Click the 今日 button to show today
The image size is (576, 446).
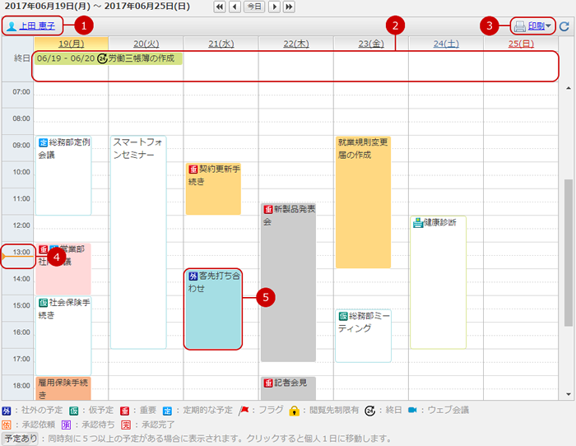tap(255, 7)
